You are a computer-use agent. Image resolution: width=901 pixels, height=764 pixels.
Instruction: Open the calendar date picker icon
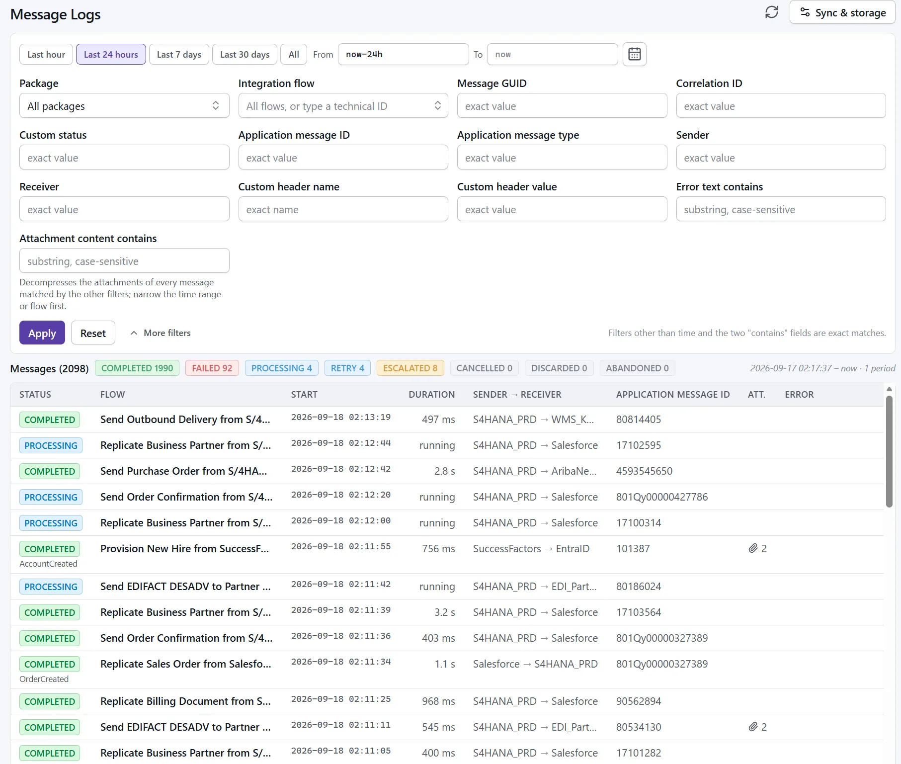(634, 54)
